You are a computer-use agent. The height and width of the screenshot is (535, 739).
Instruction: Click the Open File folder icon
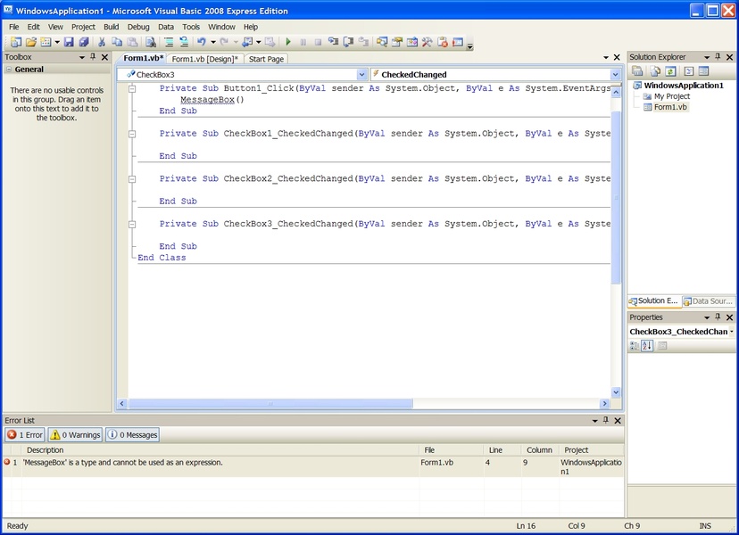point(31,42)
